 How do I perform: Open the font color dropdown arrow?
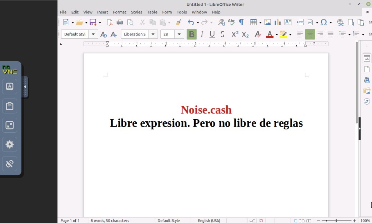pos(277,35)
